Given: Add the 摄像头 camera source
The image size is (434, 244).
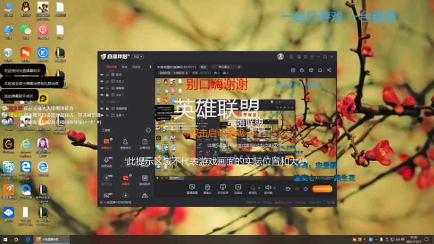Looking at the screenshot, I should 207,189.
